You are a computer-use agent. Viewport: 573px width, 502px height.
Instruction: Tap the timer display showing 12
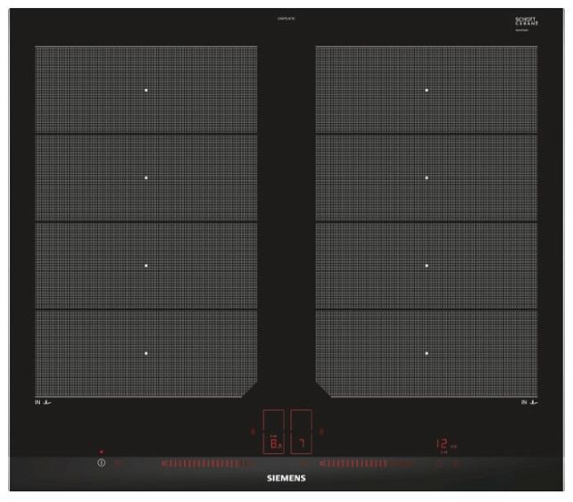click(442, 444)
